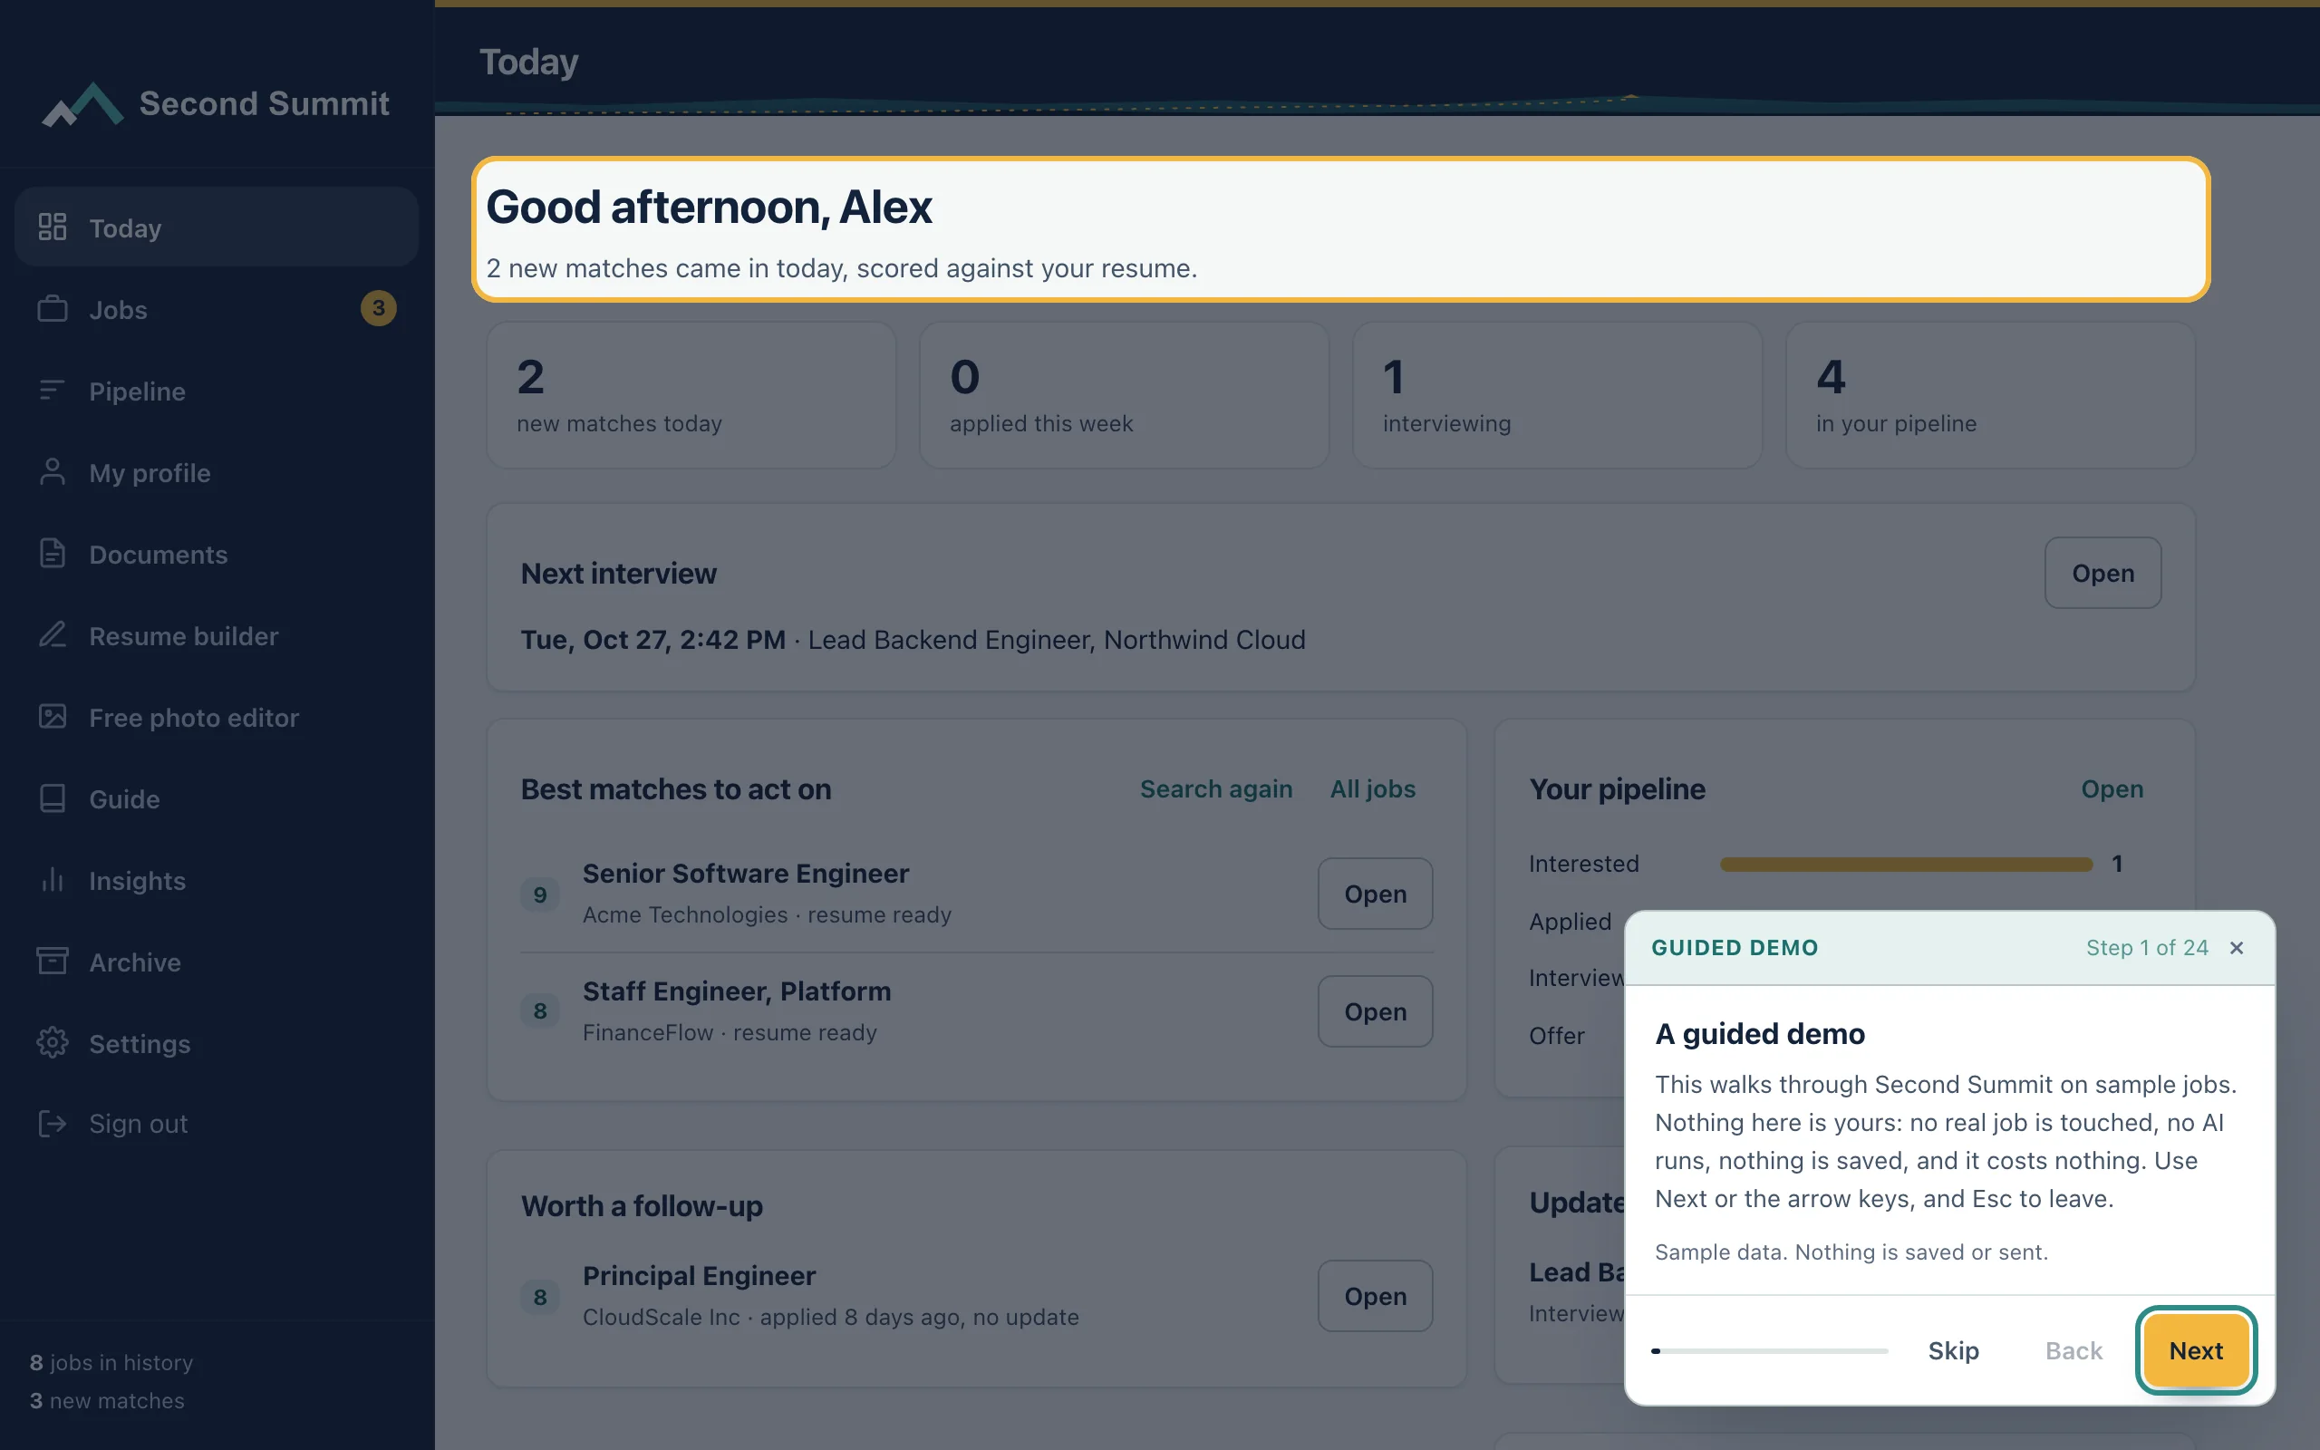This screenshot has height=1450, width=2320.
Task: Click the All jobs link
Action: pos(1372,788)
